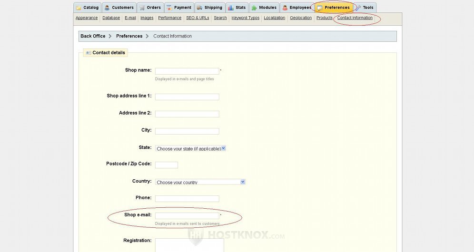Open Search preferences
Image resolution: width=474 pixels, height=252 pixels.
click(x=220, y=18)
